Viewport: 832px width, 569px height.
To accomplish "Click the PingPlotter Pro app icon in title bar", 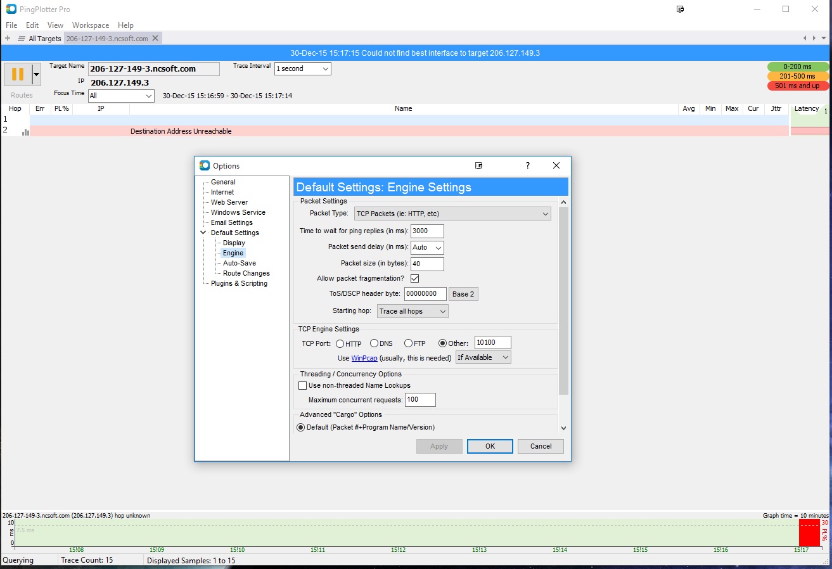I will click(11, 10).
